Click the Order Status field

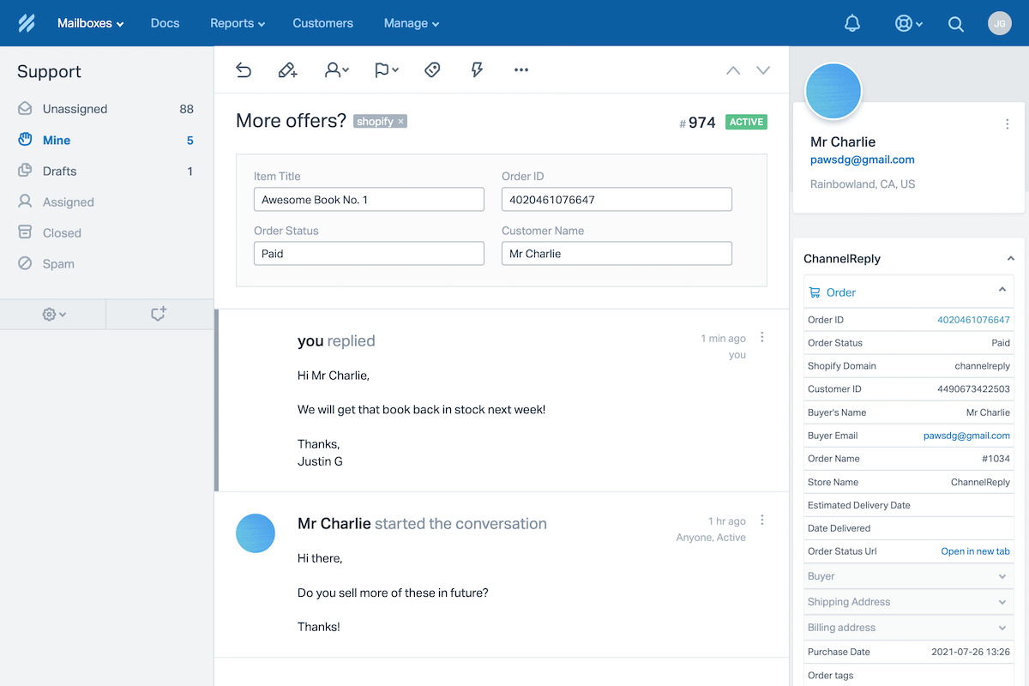369,254
